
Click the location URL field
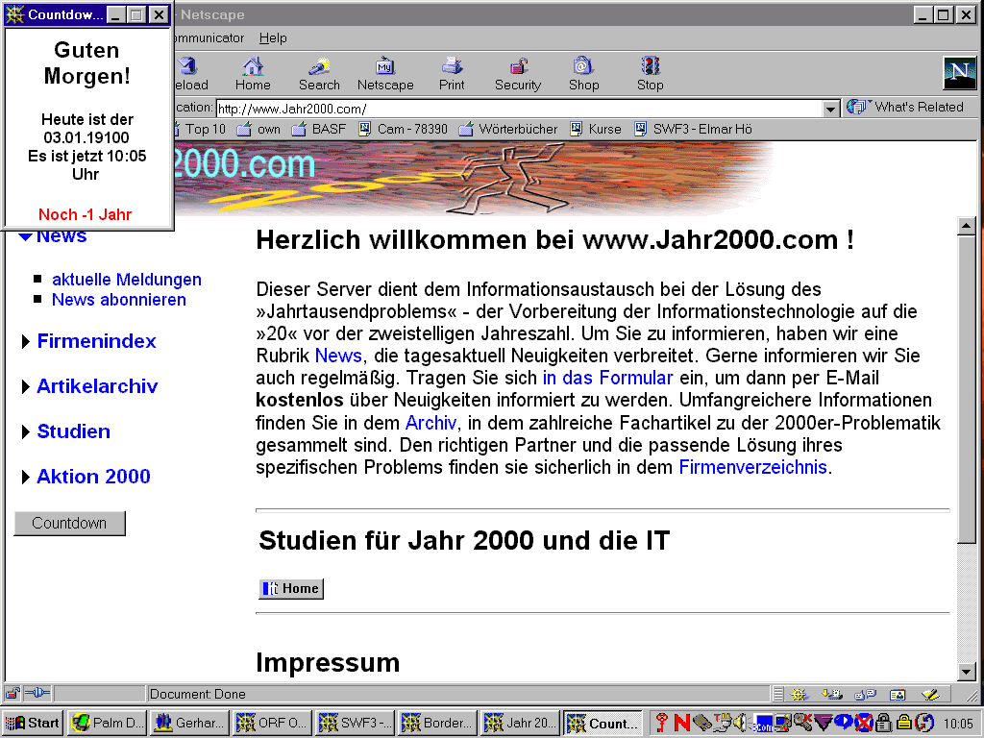tap(519, 109)
